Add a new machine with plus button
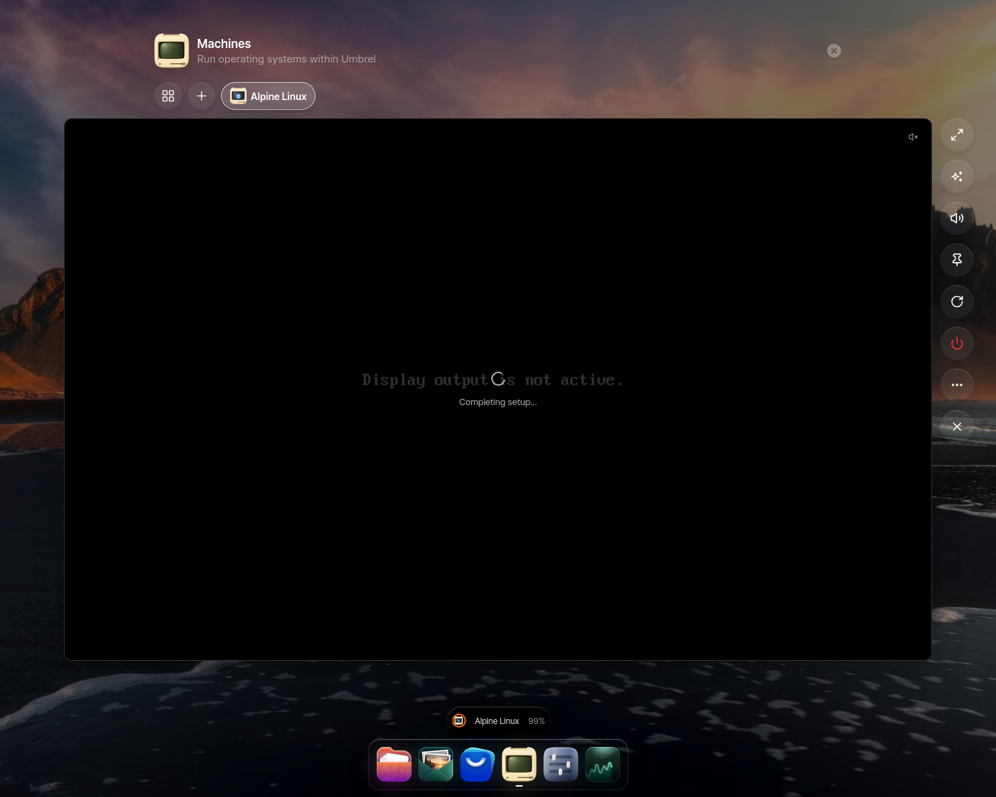 (202, 96)
